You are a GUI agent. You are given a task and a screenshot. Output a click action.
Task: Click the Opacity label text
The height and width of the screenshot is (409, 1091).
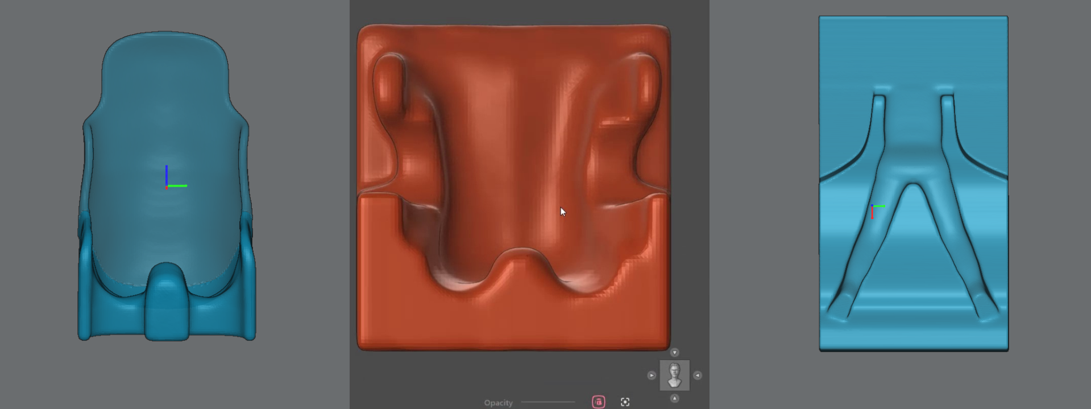coord(498,403)
